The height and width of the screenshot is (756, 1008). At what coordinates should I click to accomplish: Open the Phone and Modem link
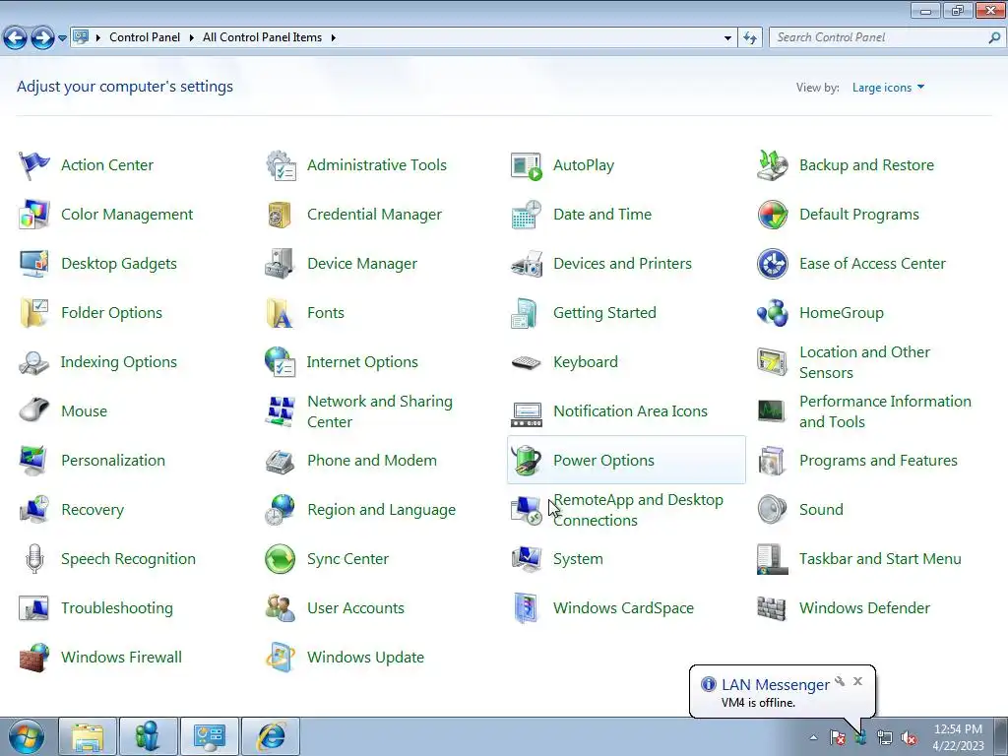(x=371, y=461)
